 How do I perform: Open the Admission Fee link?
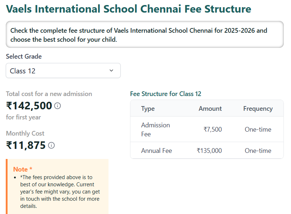coord(156,129)
